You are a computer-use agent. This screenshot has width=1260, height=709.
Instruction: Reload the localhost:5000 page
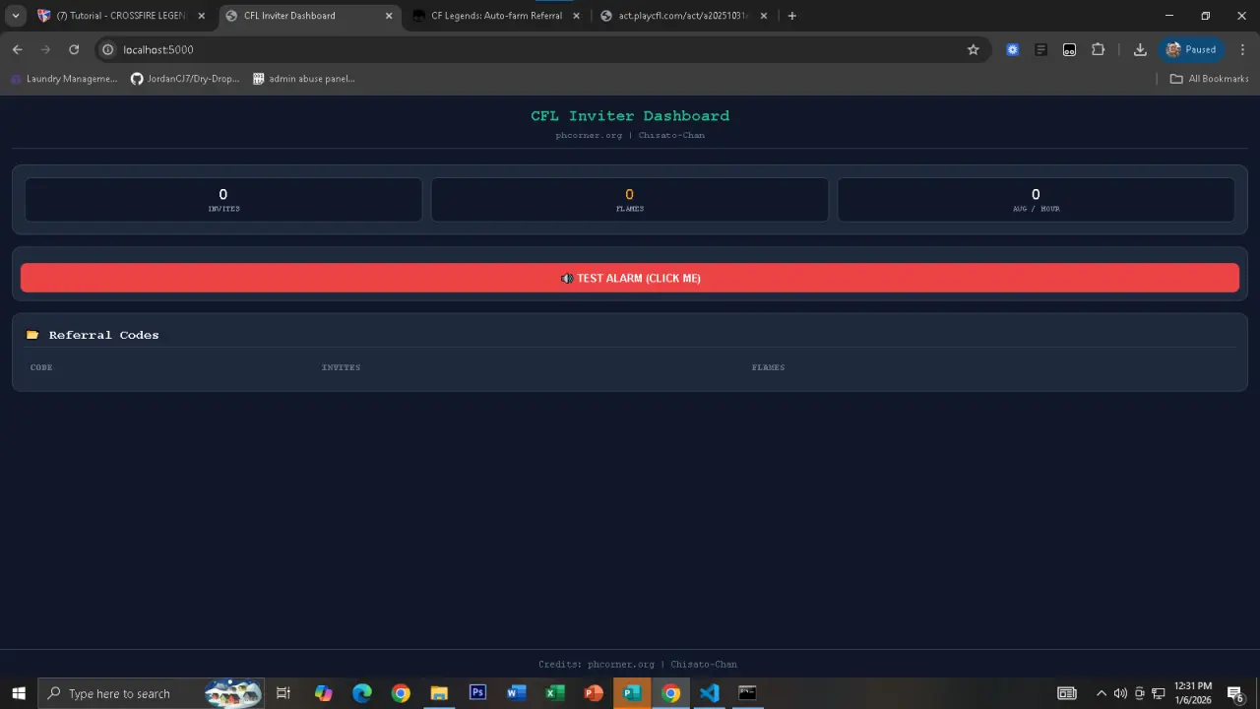point(74,49)
